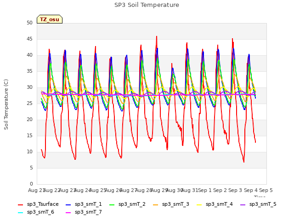Image resolution: width=294 pixels, height=221 pixels.
Task: Click the highest red peak near Aug 29
Action: click(157, 36)
